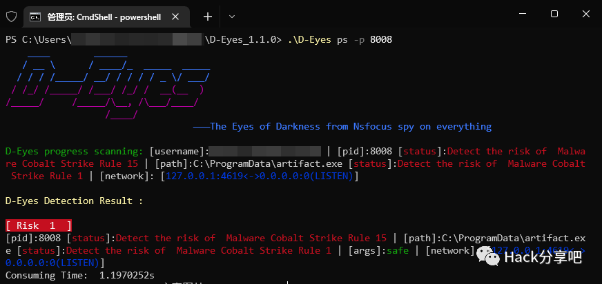Viewport: 602px width, 284px height.
Task: Click the '-p' flag in the command line
Action: coord(358,40)
